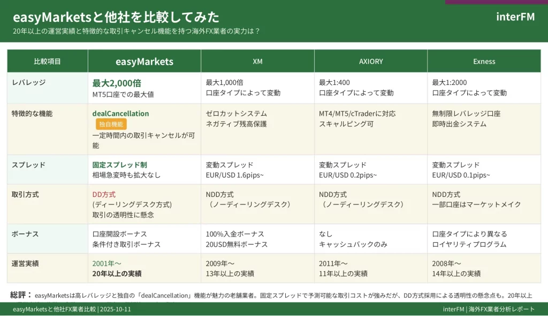Click the red DD方式 text
The width and height of the screenshot is (548, 316).
(104, 195)
